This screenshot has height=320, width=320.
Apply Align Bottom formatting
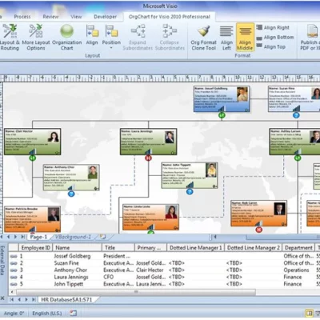(x=275, y=38)
